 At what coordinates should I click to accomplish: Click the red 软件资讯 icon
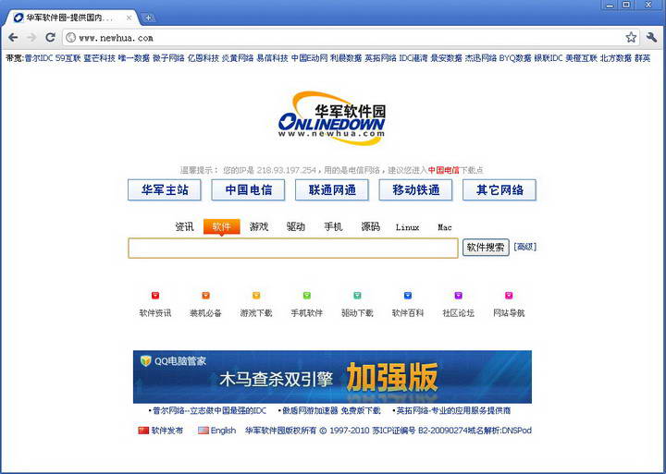(155, 296)
